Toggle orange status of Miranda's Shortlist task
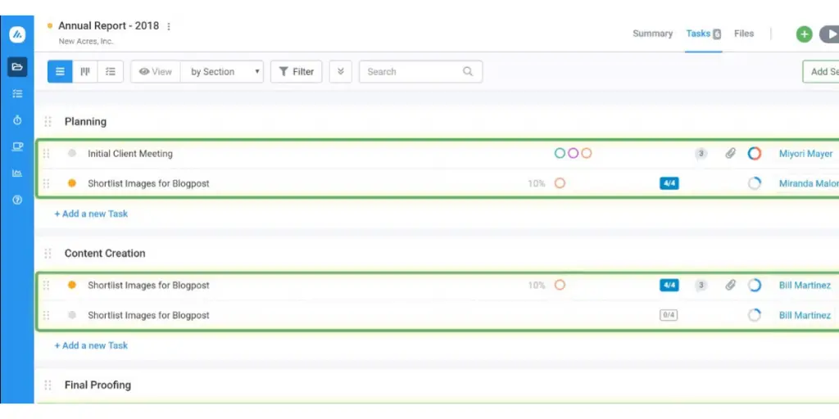This screenshot has width=839, height=419. coord(72,183)
